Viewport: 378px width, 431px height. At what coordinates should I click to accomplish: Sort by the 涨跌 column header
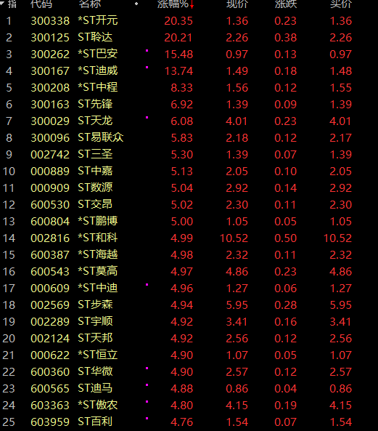coord(286,4)
